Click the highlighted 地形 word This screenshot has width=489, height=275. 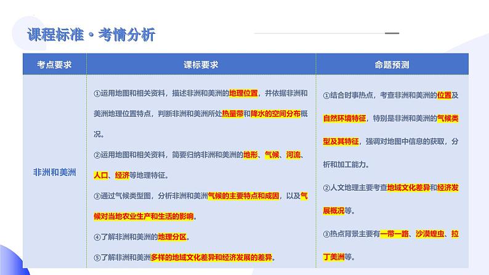(x=251, y=155)
